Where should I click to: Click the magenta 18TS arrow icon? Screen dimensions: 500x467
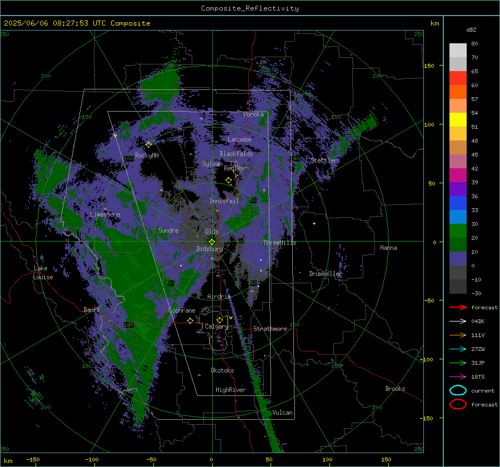[x=458, y=377]
